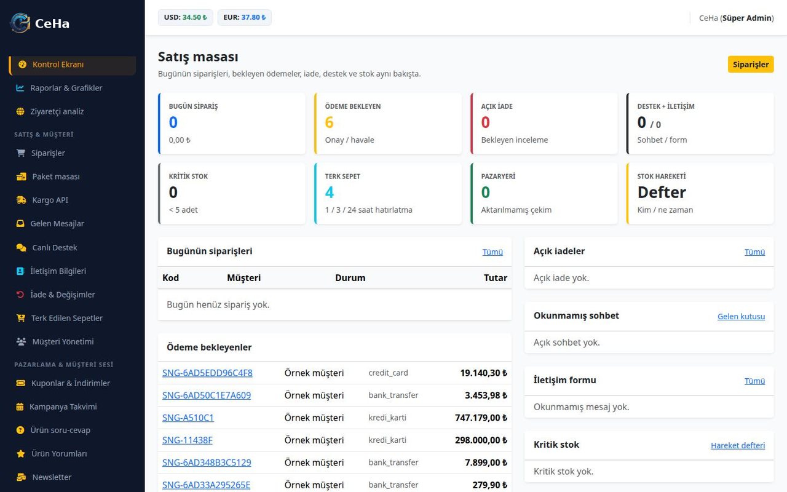
Task: Click the Ürün soru-cevap question icon
Action: (20, 430)
